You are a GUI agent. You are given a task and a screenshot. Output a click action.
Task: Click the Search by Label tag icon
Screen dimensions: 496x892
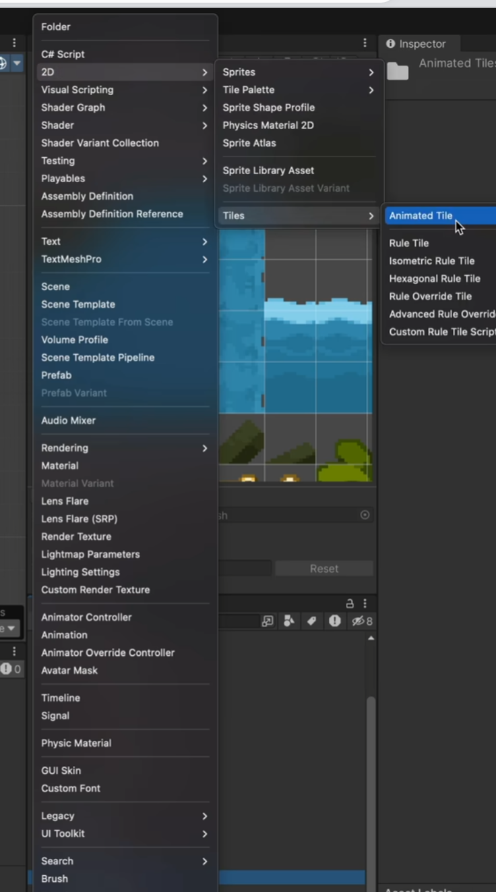313,621
